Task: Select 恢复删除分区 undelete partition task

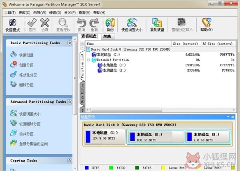Action: [x=25, y=124]
